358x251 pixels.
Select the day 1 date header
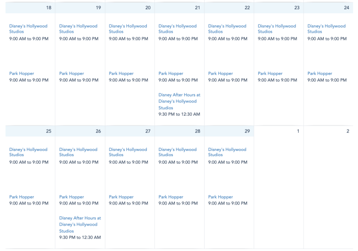298,131
